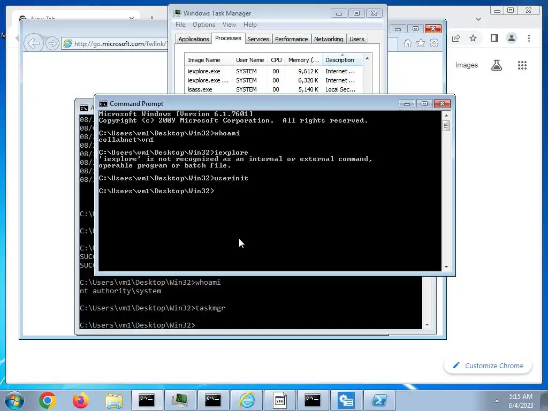Open the taskbar clock showing 5:15 AM

(521, 400)
